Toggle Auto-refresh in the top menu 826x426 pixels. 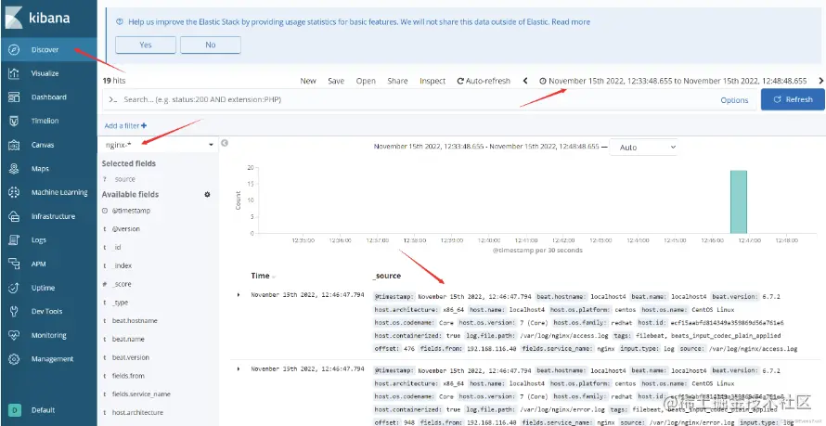484,81
